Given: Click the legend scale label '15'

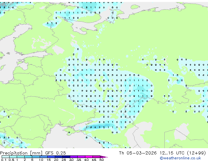Looking at the screenshot, I should [x=49, y=160].
